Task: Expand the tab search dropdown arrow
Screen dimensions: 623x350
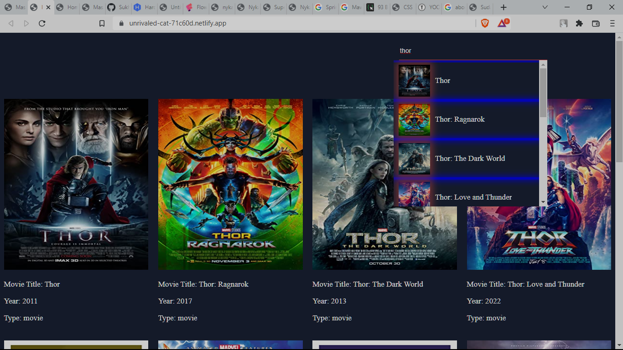Action: pos(545,7)
